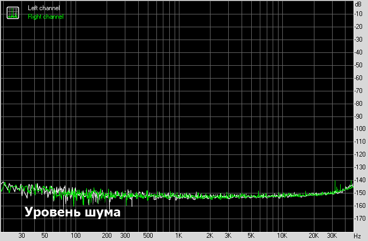Click the 30K frequency axis label
368x241 pixels.
[x=332, y=236]
